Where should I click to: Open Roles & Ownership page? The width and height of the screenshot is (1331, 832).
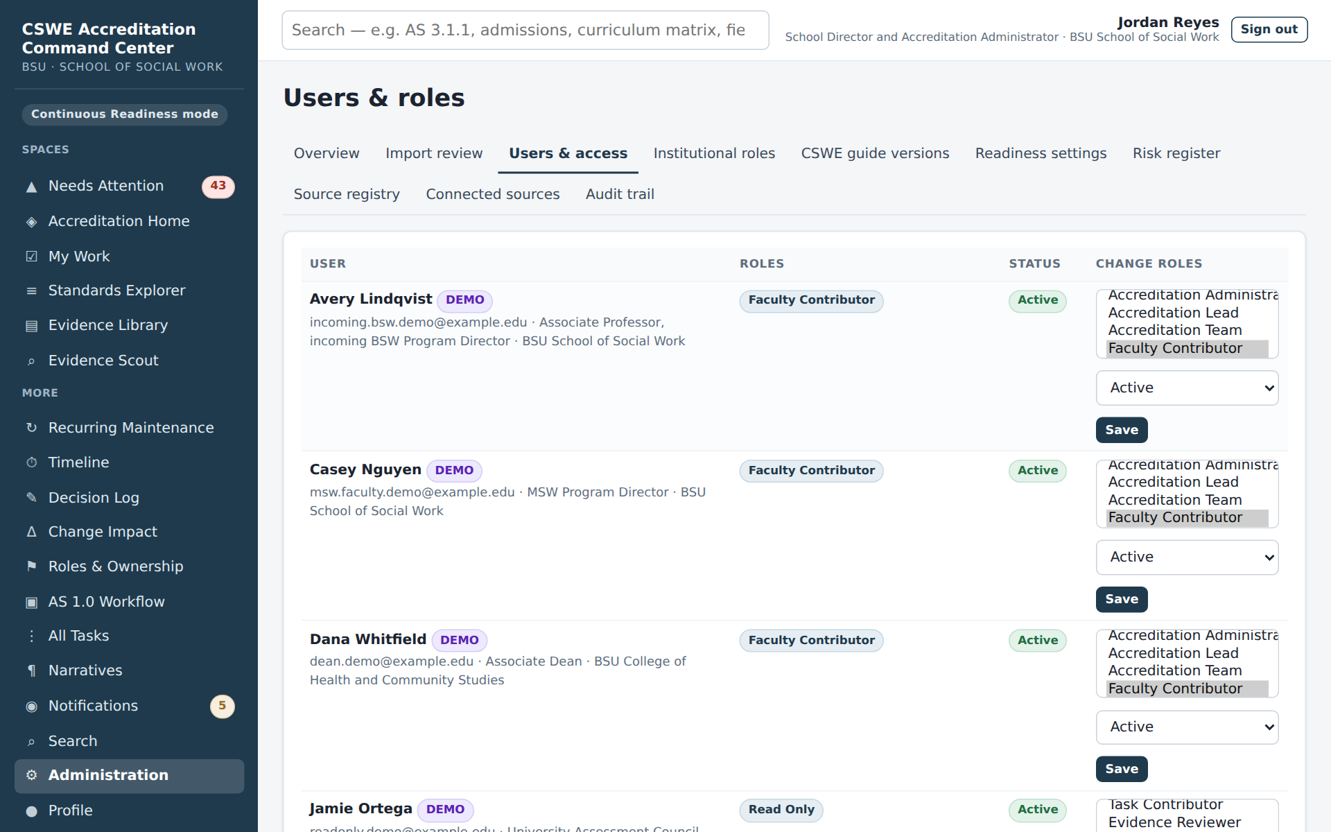click(129, 566)
